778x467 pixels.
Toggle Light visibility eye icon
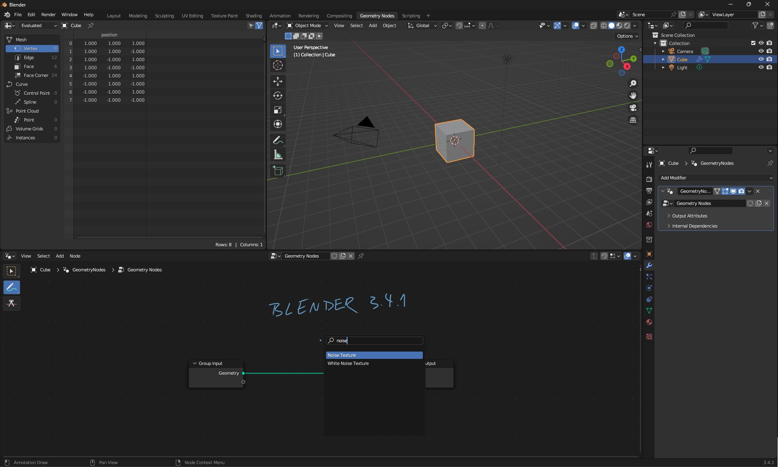click(761, 68)
